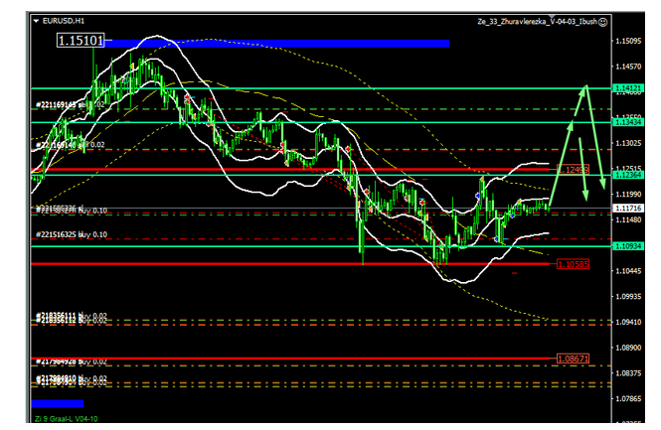Click the small blue bar at bottom left

click(x=57, y=403)
